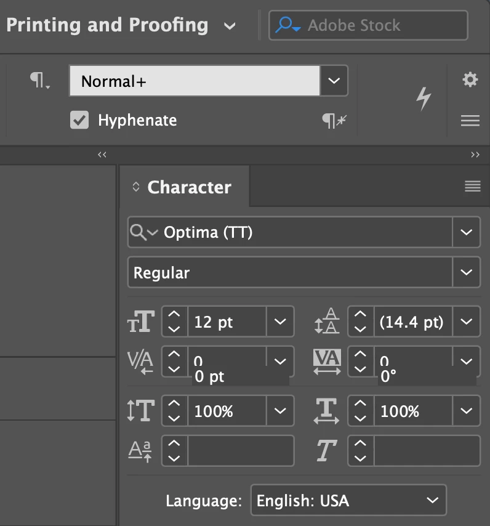Toggle the Hyphenate checkbox
Screen dimensions: 490x526
click(x=79, y=120)
